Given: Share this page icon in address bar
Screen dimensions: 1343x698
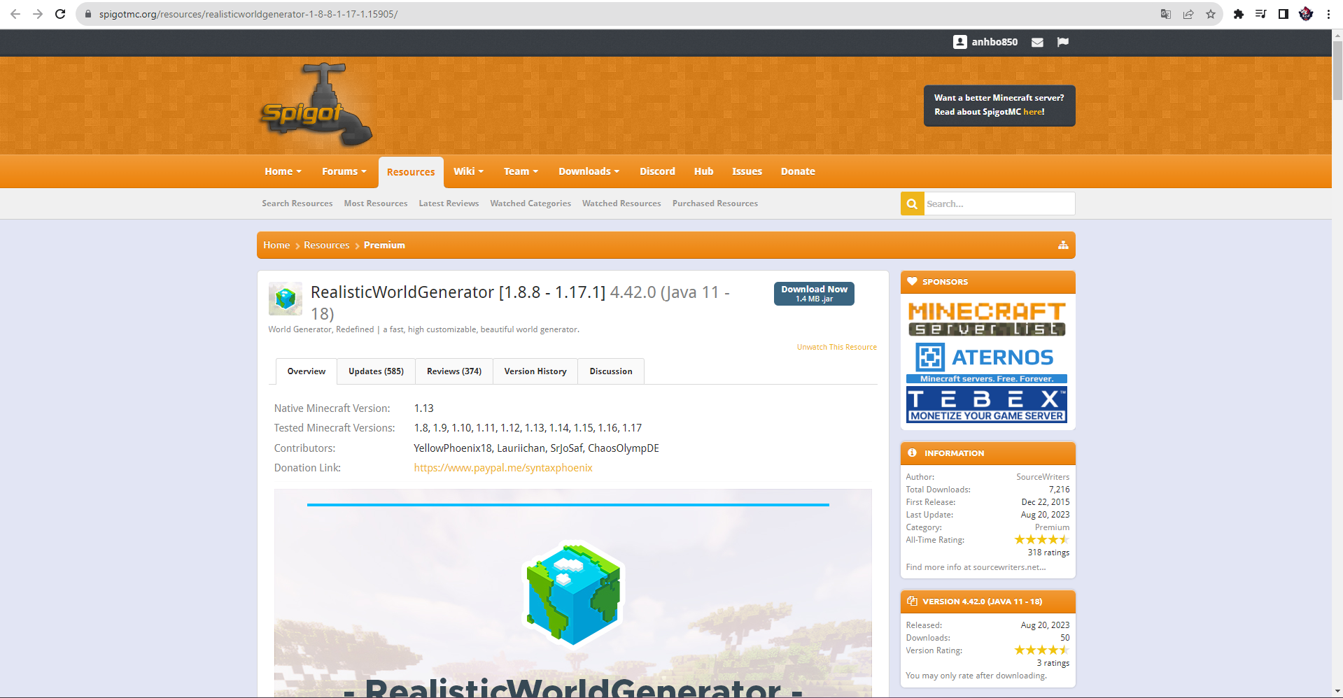Looking at the screenshot, I should 1188,14.
